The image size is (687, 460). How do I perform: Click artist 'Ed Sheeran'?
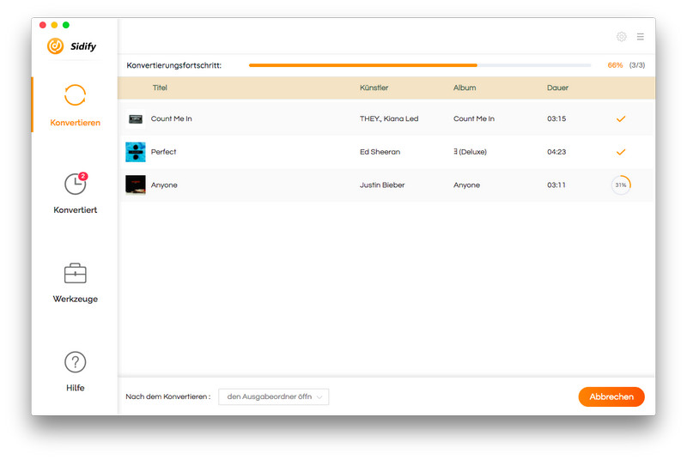pyautogui.click(x=380, y=152)
